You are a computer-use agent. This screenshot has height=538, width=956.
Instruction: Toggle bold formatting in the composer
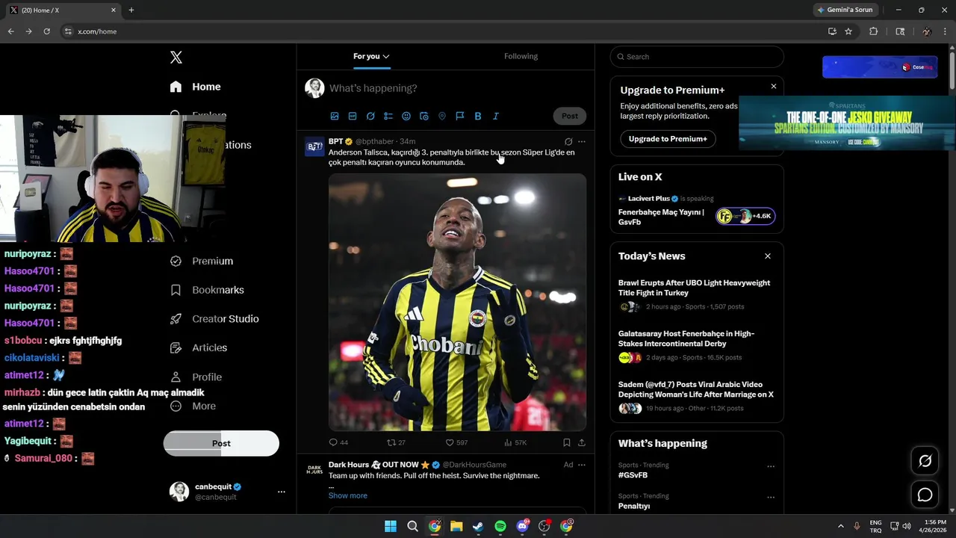pyautogui.click(x=478, y=116)
